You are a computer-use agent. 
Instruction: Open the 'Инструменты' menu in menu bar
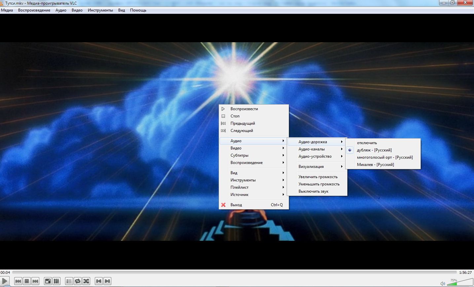100,10
